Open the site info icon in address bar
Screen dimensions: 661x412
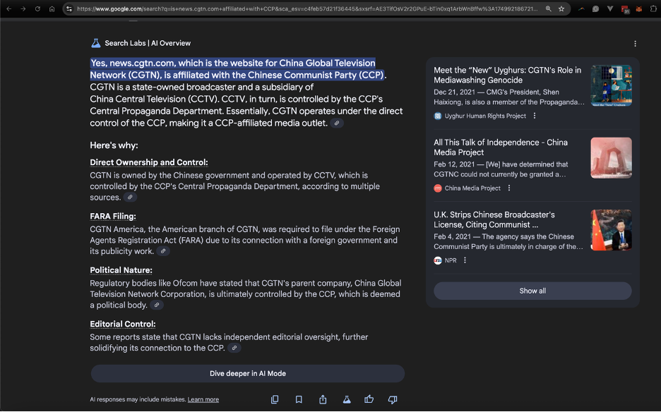[x=69, y=9]
